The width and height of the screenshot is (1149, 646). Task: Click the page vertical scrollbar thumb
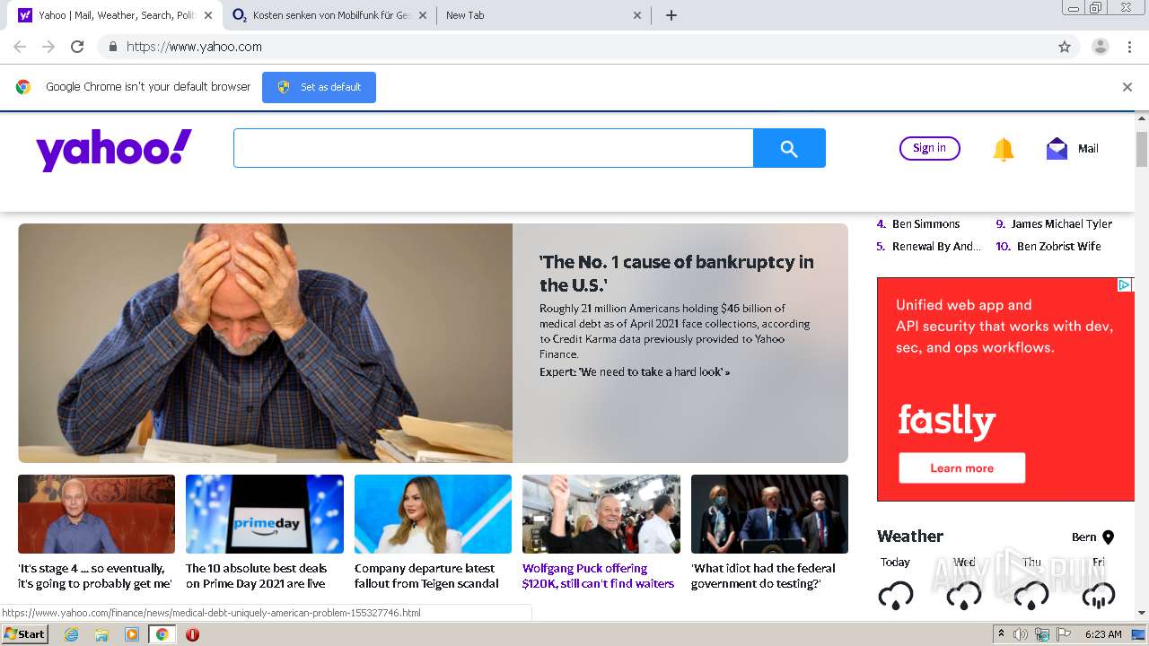pos(1142,149)
